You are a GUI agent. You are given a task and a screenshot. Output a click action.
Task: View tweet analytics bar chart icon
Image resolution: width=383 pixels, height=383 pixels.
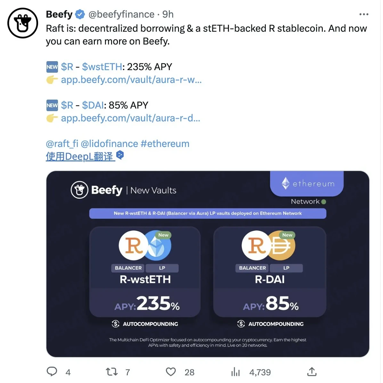pyautogui.click(x=235, y=371)
